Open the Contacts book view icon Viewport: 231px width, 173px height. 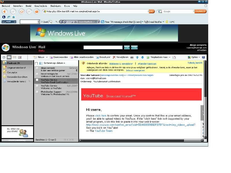point(14,57)
